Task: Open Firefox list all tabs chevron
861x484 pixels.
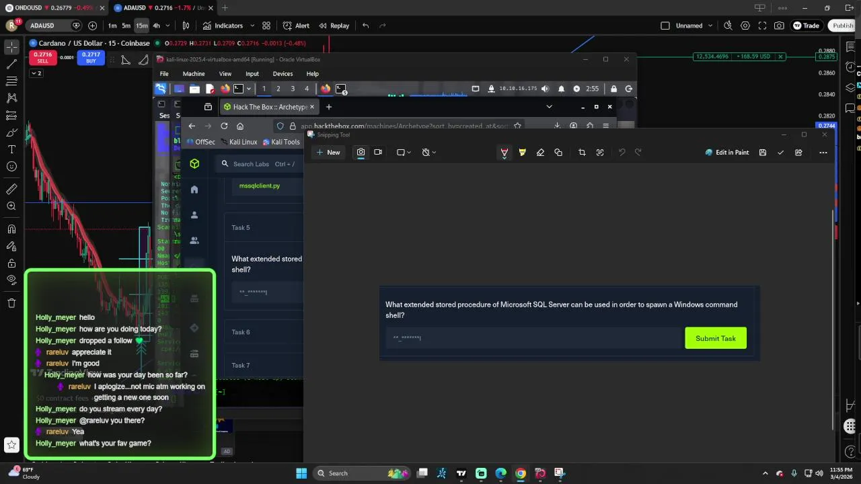Action: (549, 107)
